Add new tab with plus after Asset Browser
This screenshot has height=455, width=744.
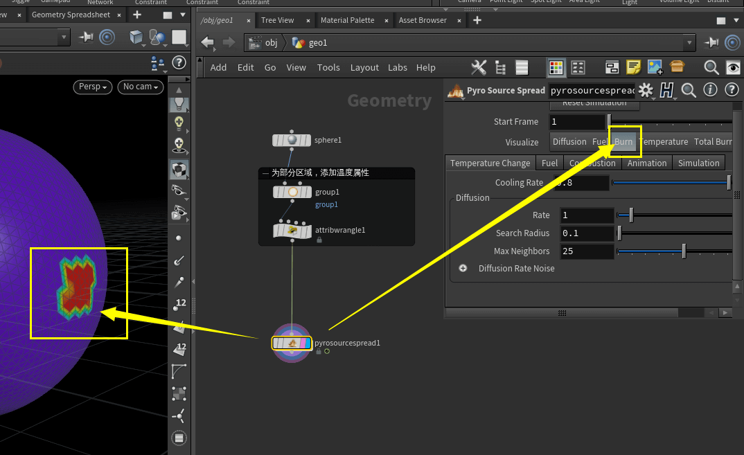[477, 20]
